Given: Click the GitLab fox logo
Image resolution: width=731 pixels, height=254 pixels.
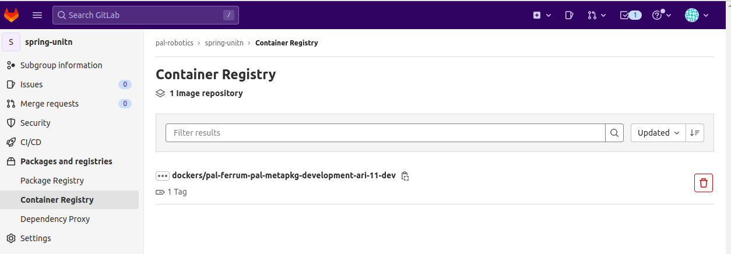Looking at the screenshot, I should (12, 15).
